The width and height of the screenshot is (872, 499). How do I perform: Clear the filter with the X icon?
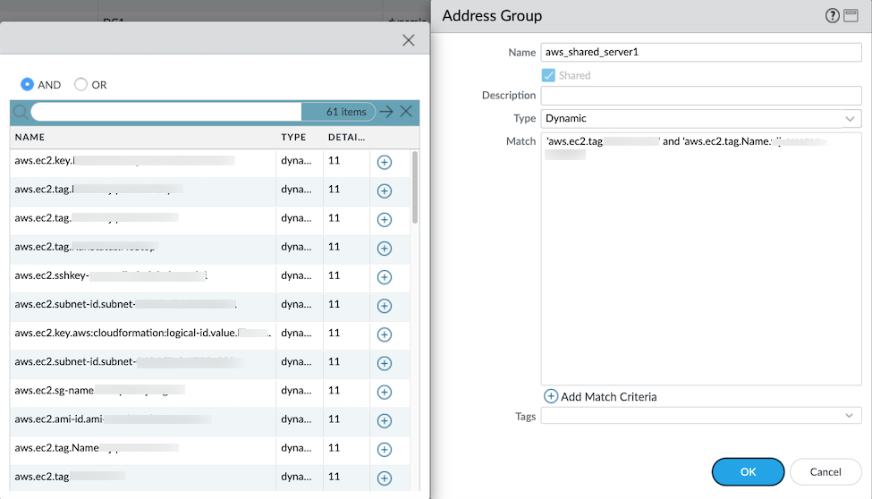coord(406,112)
